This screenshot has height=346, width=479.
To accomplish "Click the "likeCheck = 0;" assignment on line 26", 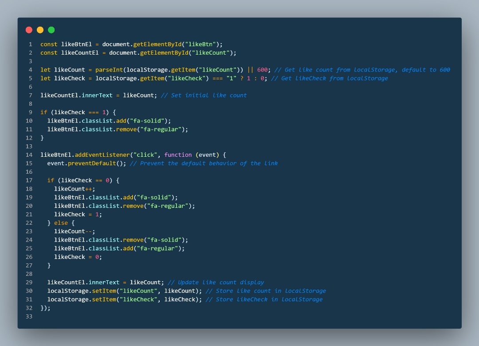I will (78, 257).
